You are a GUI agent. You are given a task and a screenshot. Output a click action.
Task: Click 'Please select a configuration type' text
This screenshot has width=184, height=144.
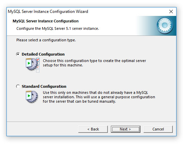tap(46, 40)
